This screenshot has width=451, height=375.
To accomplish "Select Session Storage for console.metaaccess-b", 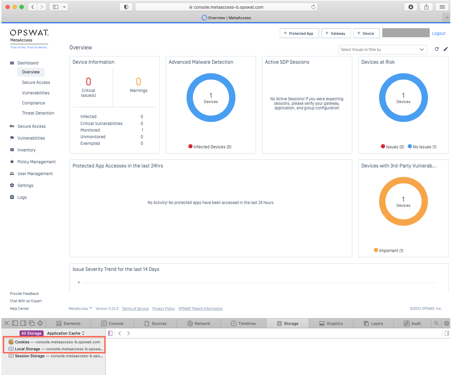I will [x=55, y=356].
